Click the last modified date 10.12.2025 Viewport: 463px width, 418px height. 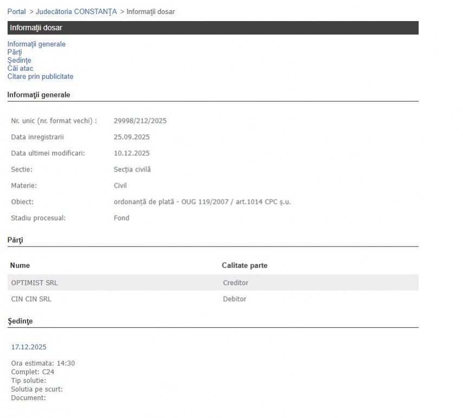click(132, 153)
